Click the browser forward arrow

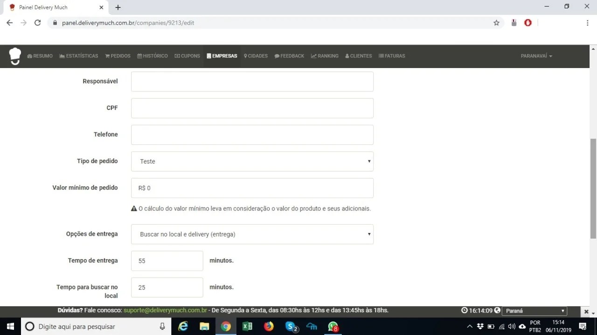(x=24, y=23)
